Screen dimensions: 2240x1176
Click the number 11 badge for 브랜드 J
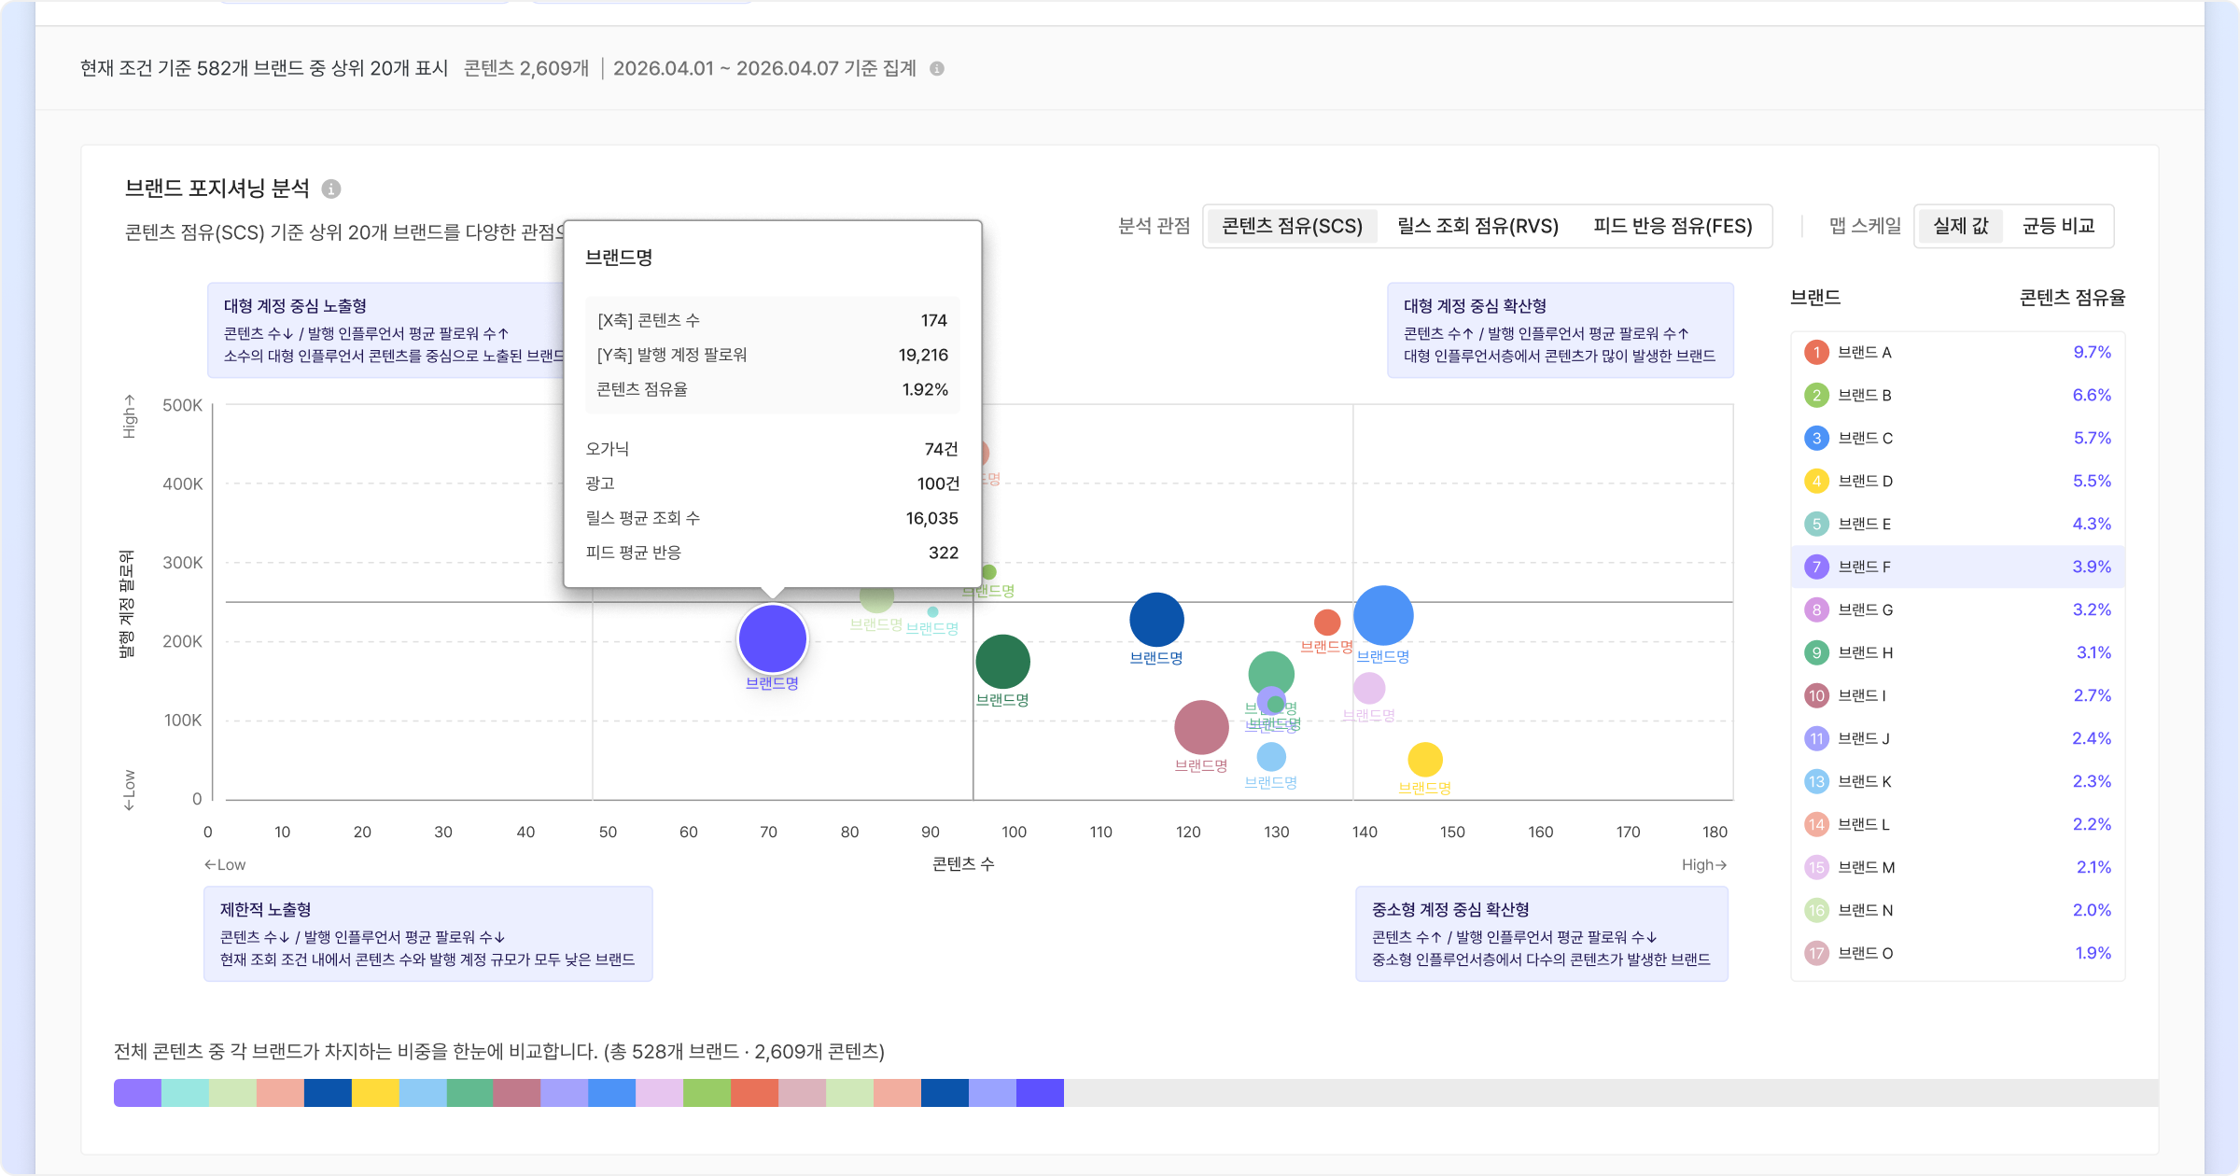tap(1816, 739)
